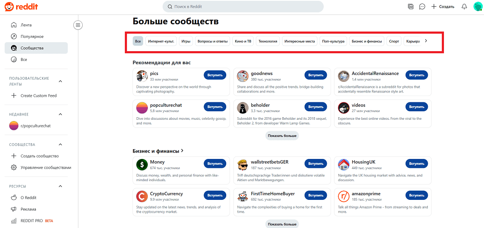Screen dimensions: 484x228
Task: Click the pics community avatar
Action: click(x=142, y=76)
